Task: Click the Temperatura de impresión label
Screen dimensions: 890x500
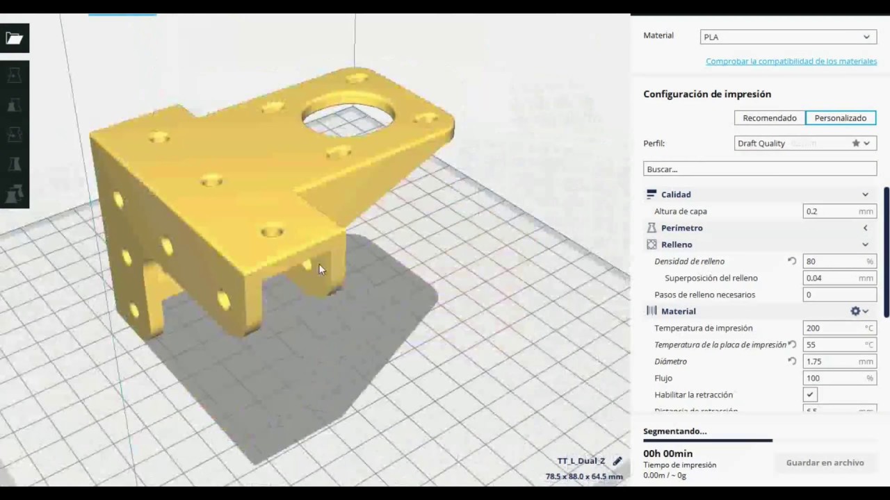Action: click(x=704, y=328)
